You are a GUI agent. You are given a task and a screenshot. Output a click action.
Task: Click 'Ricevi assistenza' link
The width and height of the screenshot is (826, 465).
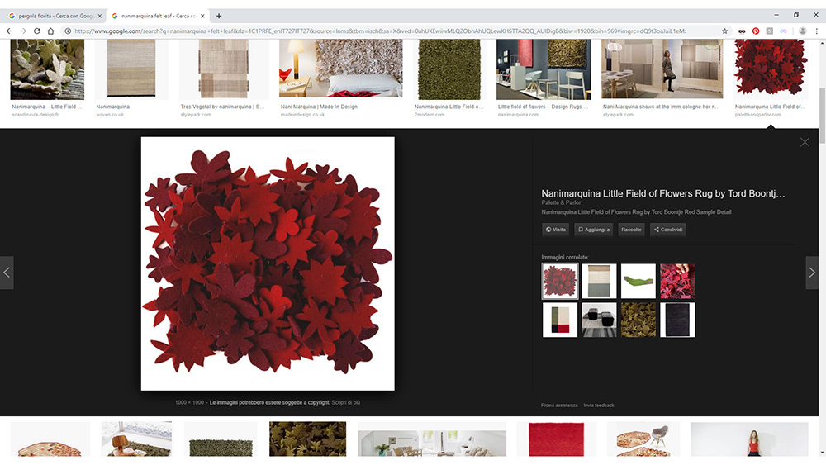tap(559, 406)
